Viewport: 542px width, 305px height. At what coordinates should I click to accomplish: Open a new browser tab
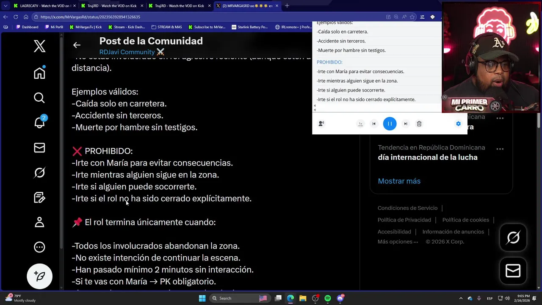[287, 6]
